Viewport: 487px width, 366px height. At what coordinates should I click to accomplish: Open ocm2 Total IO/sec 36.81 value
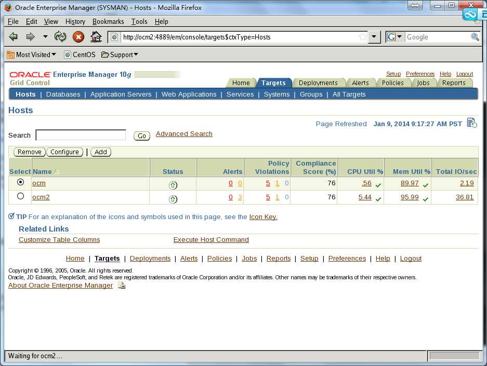pyautogui.click(x=465, y=197)
